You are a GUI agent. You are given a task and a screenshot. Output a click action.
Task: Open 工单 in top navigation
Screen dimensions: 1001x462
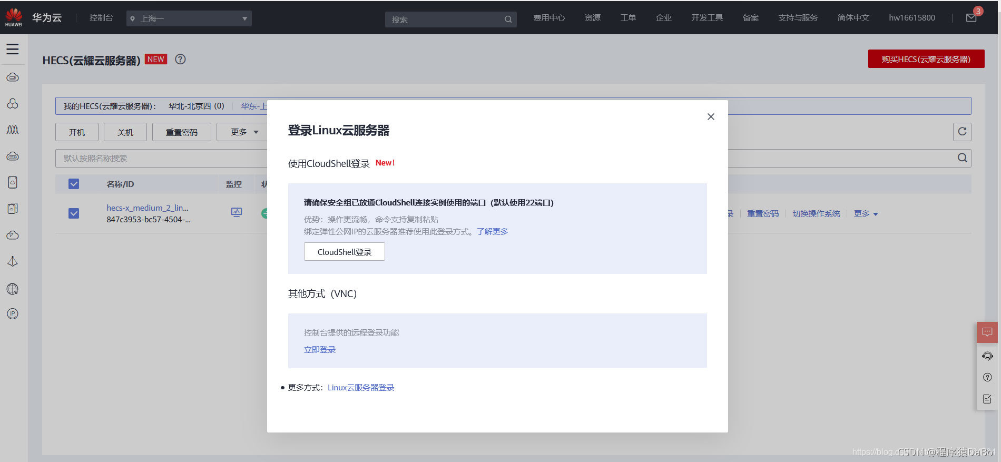click(628, 18)
